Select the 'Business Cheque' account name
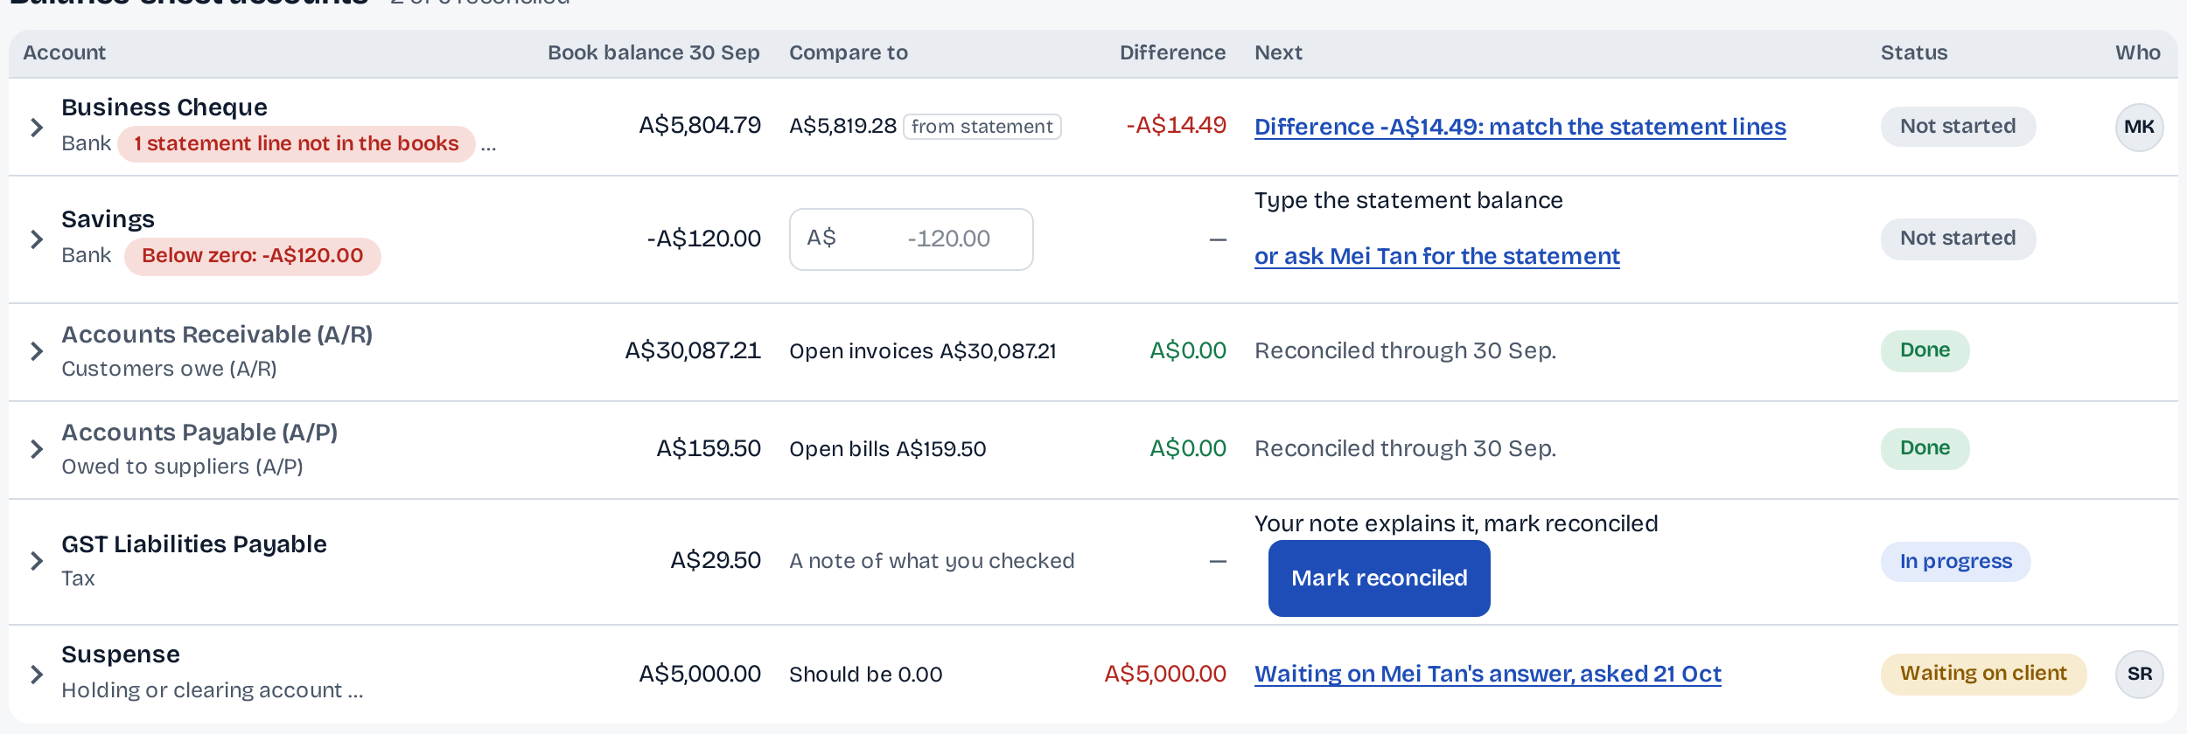 coord(164,107)
